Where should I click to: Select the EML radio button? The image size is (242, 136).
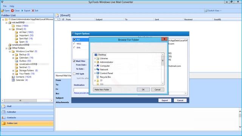tap(74, 48)
